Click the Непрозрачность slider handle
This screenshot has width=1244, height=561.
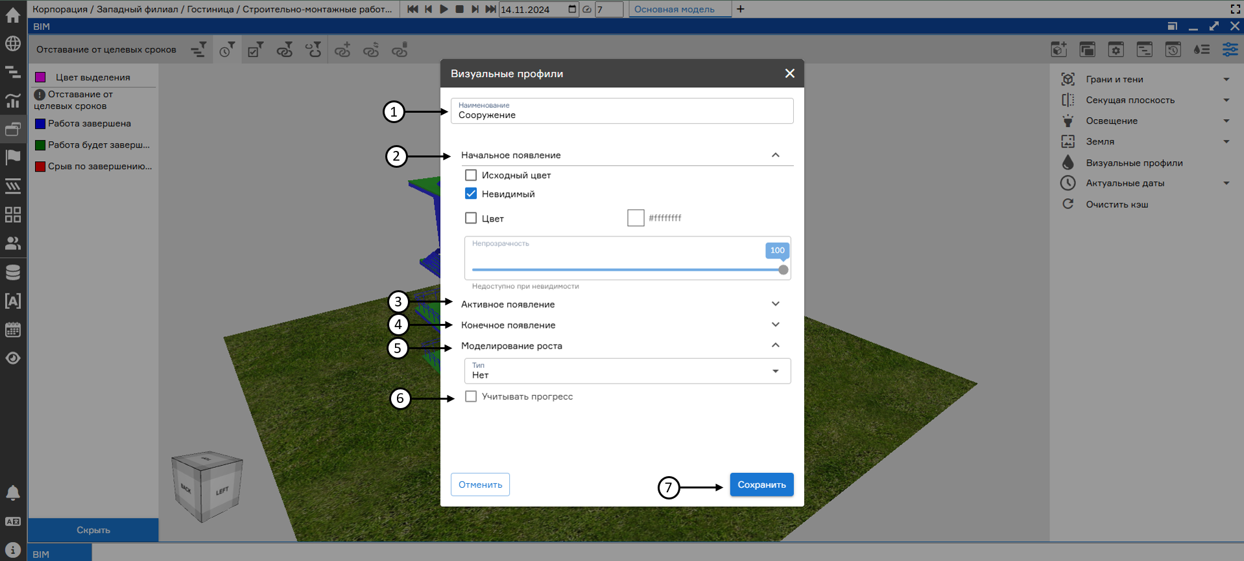coord(783,269)
